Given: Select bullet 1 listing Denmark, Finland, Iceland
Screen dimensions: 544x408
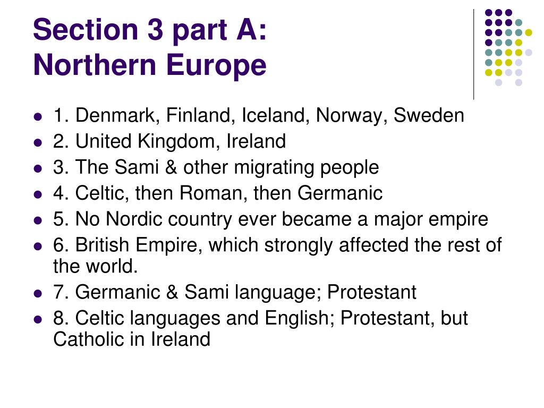Looking at the screenshot, I should pos(259,115).
